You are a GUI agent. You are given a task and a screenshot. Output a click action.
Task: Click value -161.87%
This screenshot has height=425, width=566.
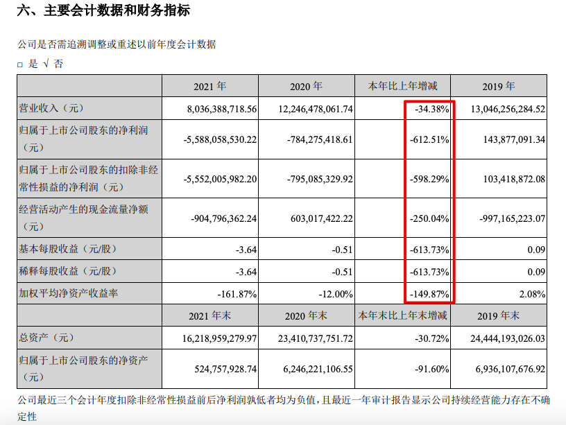[237, 294]
